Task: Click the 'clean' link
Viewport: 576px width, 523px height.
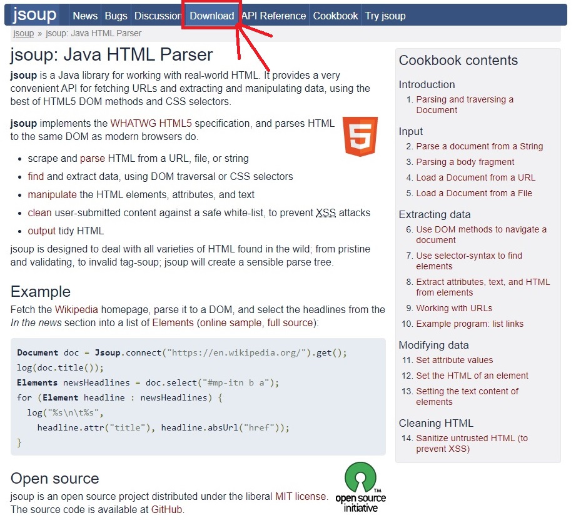Action: (x=39, y=213)
